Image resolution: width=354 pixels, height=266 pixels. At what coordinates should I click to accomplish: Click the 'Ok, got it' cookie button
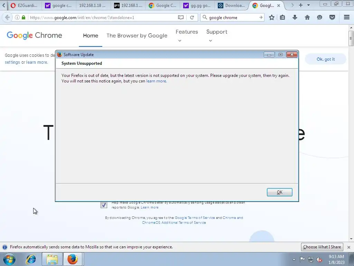click(x=326, y=59)
